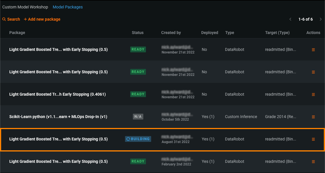Viewport: 325px width, 173px height.
Task: Select the Model Packages tab
Action: pyautogui.click(x=68, y=7)
